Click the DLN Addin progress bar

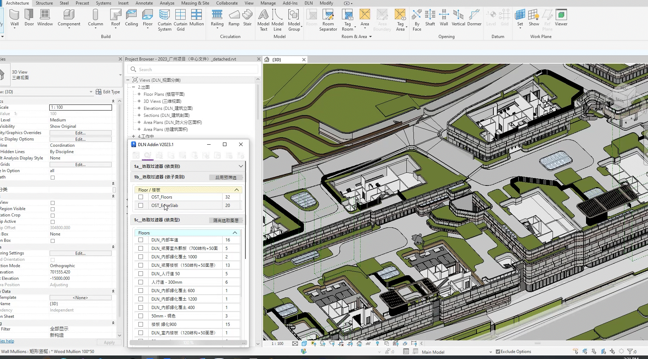tap(188, 343)
